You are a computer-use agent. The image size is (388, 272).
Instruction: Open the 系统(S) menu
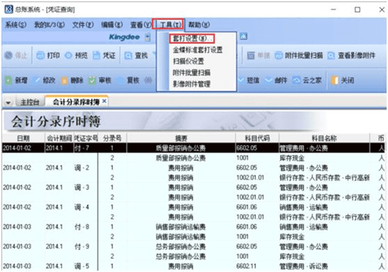[15, 25]
